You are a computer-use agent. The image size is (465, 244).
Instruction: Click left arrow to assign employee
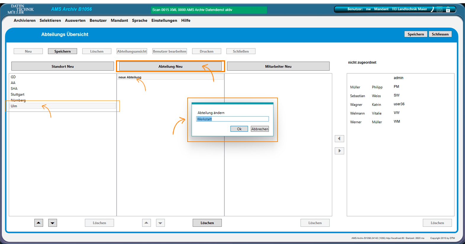pyautogui.click(x=339, y=139)
